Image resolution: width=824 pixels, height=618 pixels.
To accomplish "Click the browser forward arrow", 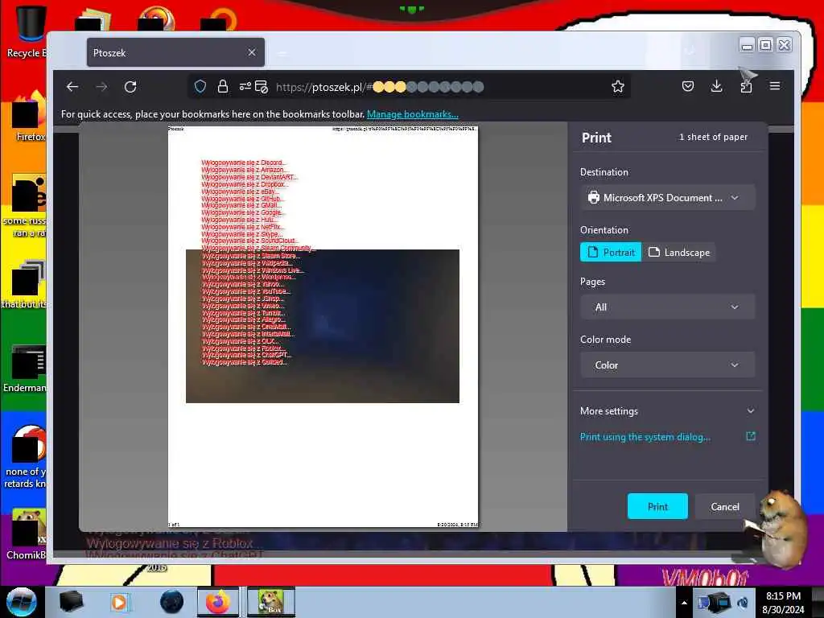I will 101,87.
